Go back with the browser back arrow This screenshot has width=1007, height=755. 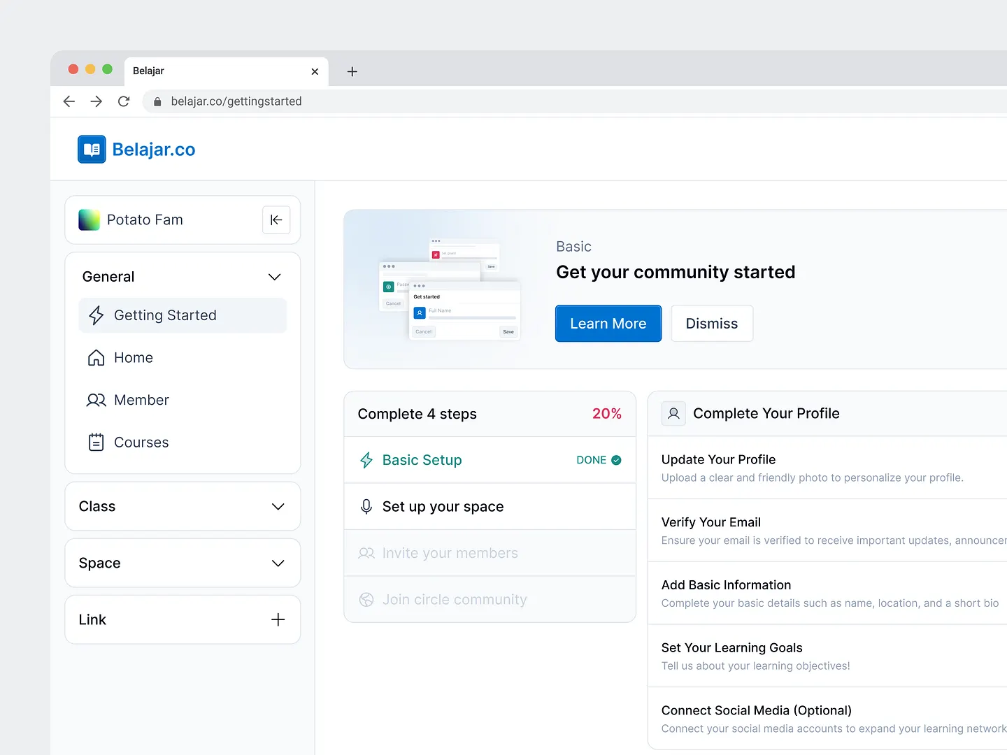(69, 101)
